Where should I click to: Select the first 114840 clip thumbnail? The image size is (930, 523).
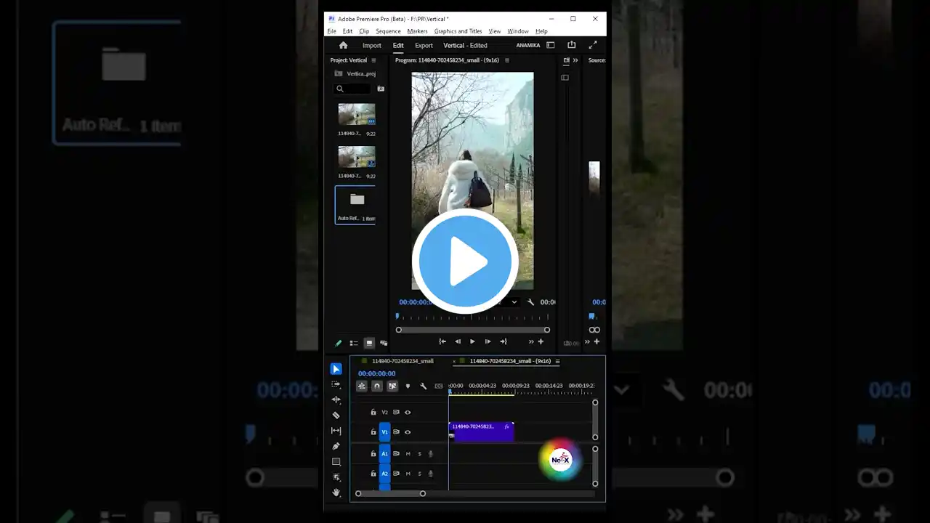pos(357,114)
